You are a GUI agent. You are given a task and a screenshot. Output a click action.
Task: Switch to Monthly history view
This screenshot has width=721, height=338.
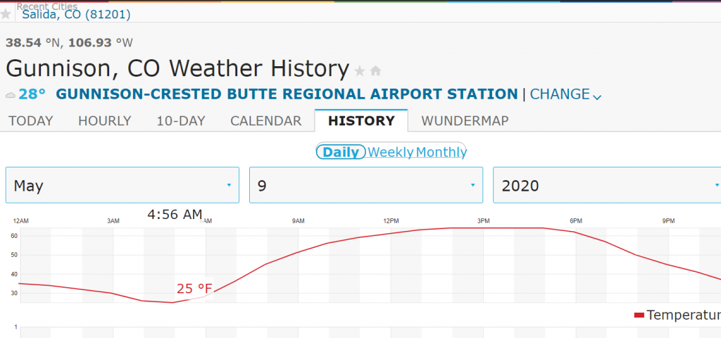pos(441,151)
